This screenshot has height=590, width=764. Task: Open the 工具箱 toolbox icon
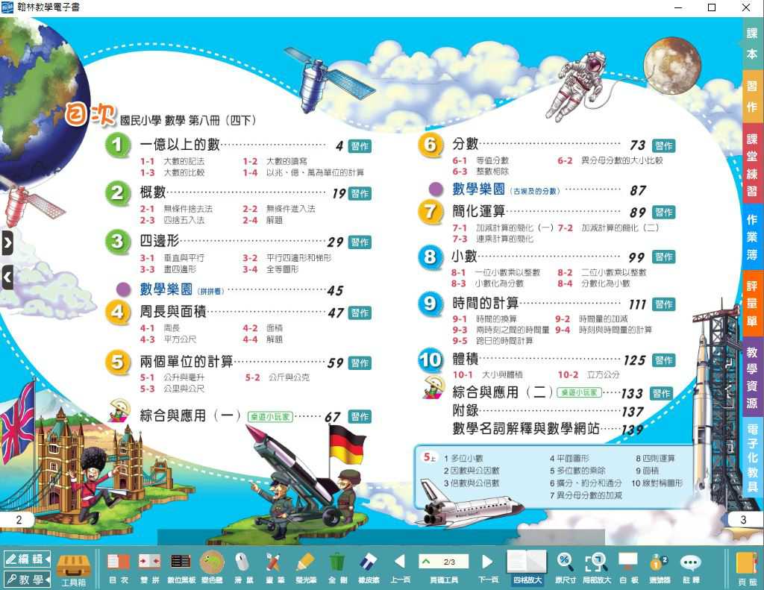74,569
